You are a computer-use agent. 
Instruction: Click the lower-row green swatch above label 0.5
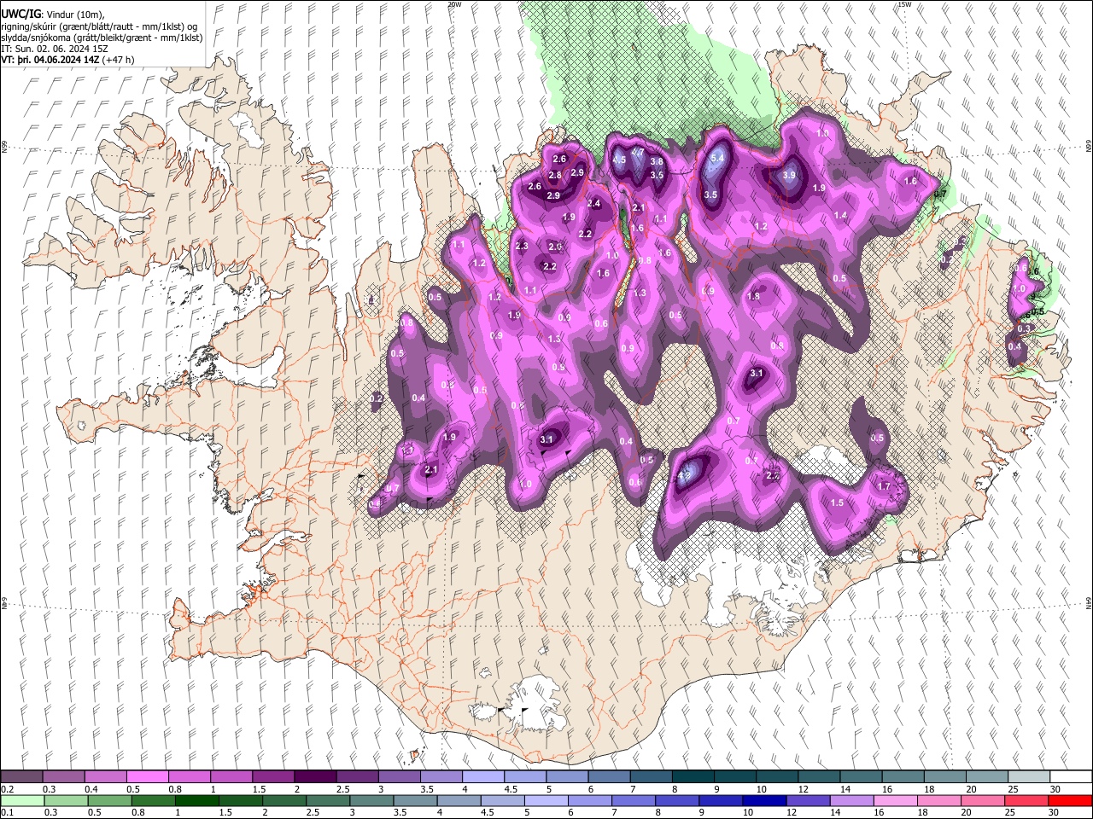tap(109, 800)
